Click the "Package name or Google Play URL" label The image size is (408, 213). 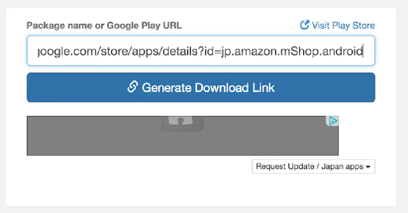pos(104,26)
